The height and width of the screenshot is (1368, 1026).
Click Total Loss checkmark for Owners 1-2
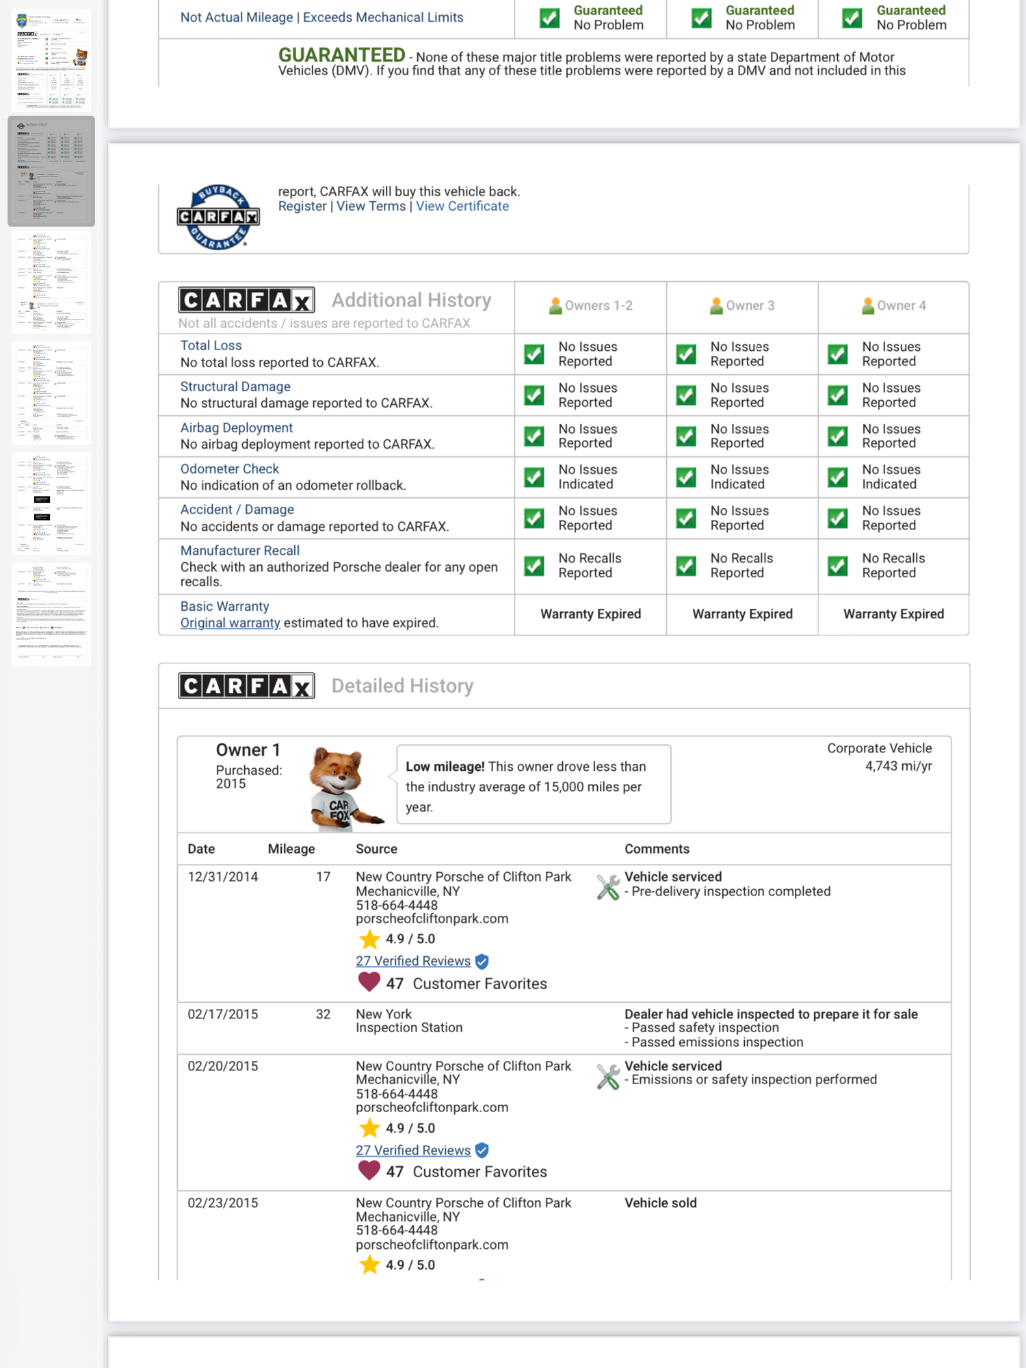point(534,354)
